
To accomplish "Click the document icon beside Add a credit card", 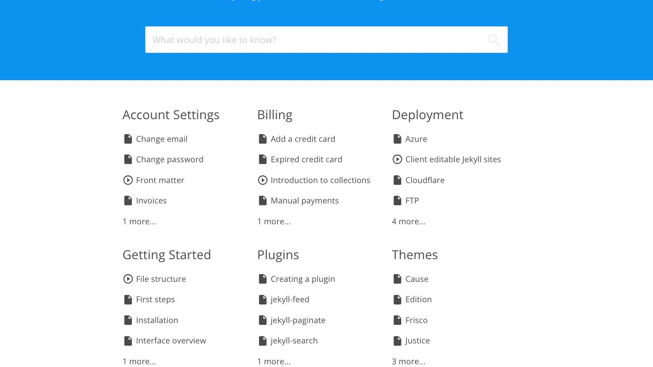I will tap(263, 139).
